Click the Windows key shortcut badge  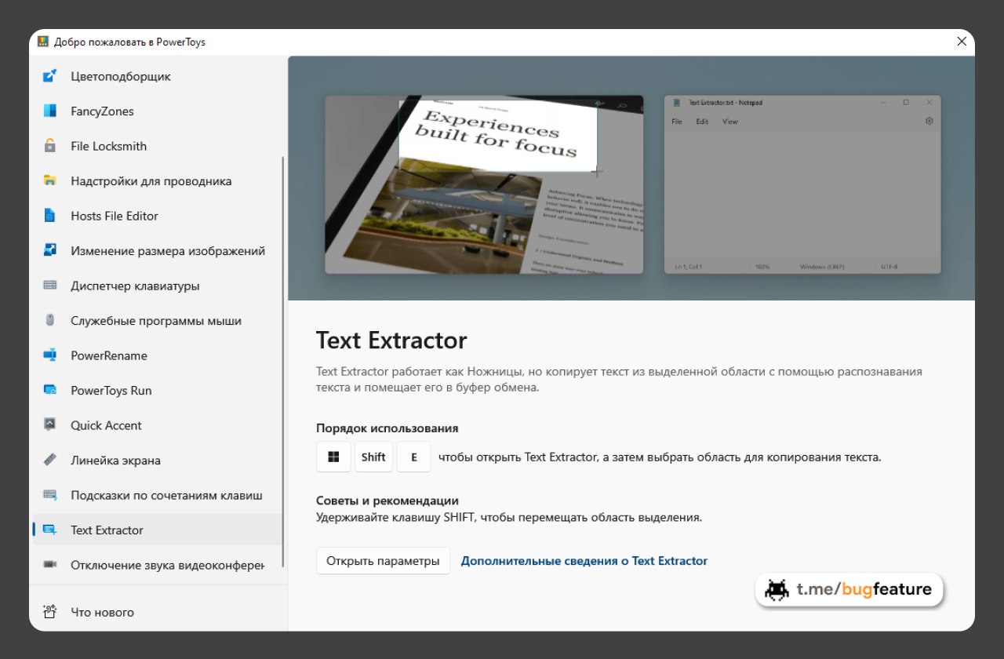pos(333,457)
